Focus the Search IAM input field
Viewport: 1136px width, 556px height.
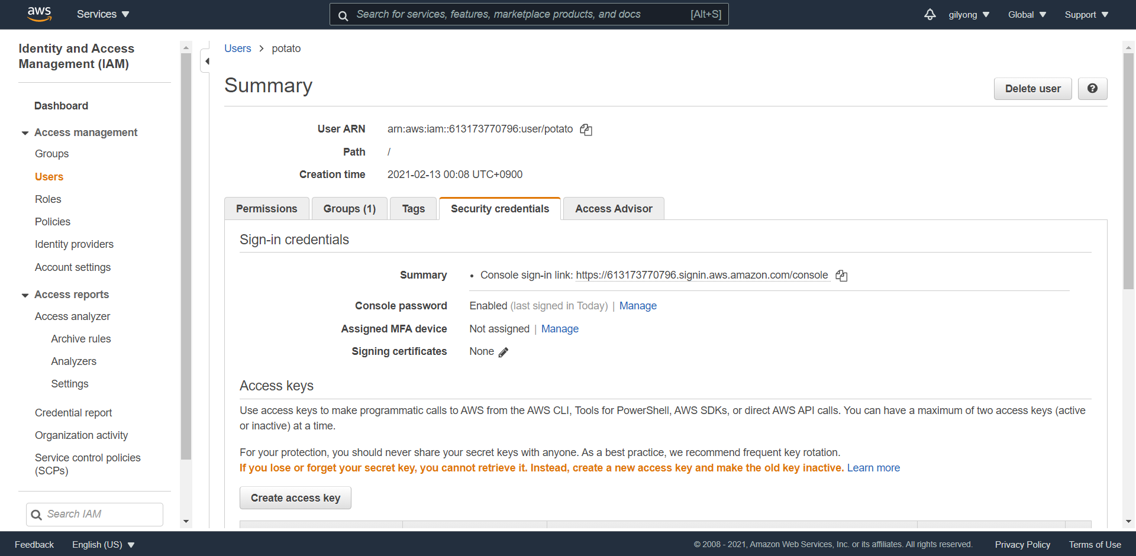tap(95, 515)
